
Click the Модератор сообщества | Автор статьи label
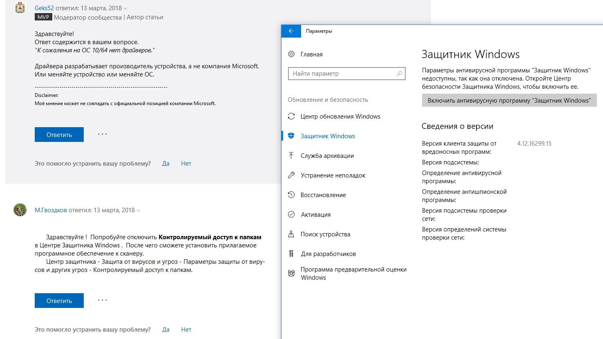click(109, 17)
